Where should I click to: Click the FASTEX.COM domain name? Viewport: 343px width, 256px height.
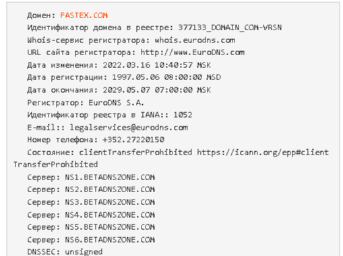84,15
